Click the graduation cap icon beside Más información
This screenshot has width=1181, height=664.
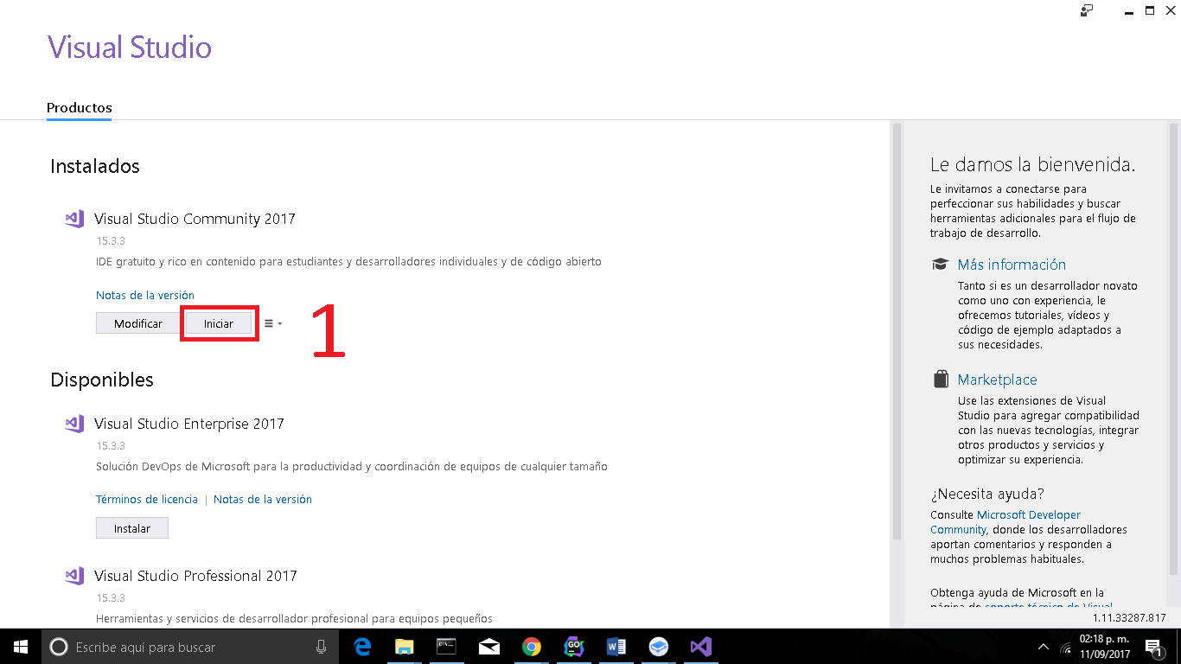click(x=940, y=265)
